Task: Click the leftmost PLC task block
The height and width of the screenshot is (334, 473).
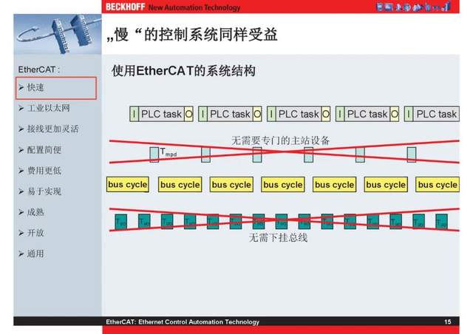Action: tap(161, 114)
